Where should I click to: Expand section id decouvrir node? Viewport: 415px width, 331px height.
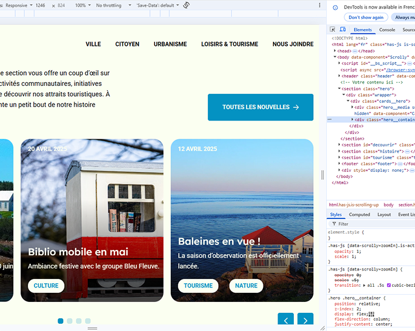(339, 145)
